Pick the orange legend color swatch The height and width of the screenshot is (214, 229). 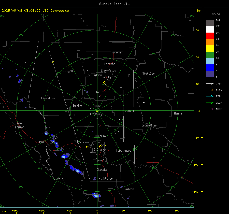click(x=210, y=42)
